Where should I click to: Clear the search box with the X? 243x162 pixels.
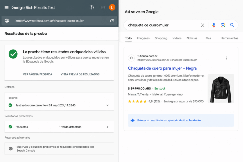coord(202,25)
